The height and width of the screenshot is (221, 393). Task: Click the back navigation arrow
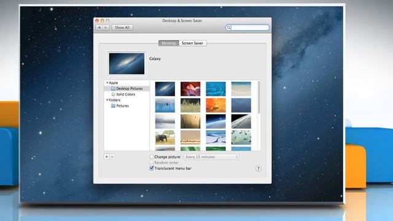coord(99,28)
